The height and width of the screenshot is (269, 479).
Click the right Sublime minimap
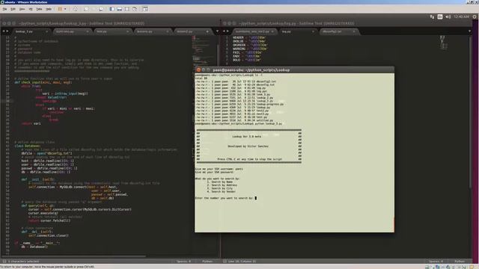click(x=443, y=42)
